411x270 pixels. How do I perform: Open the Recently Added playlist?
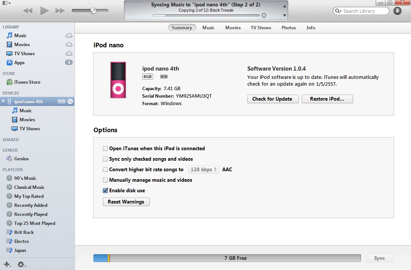(x=31, y=205)
